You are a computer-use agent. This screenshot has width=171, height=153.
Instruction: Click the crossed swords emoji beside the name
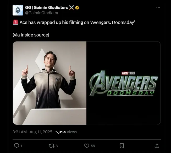71,8
